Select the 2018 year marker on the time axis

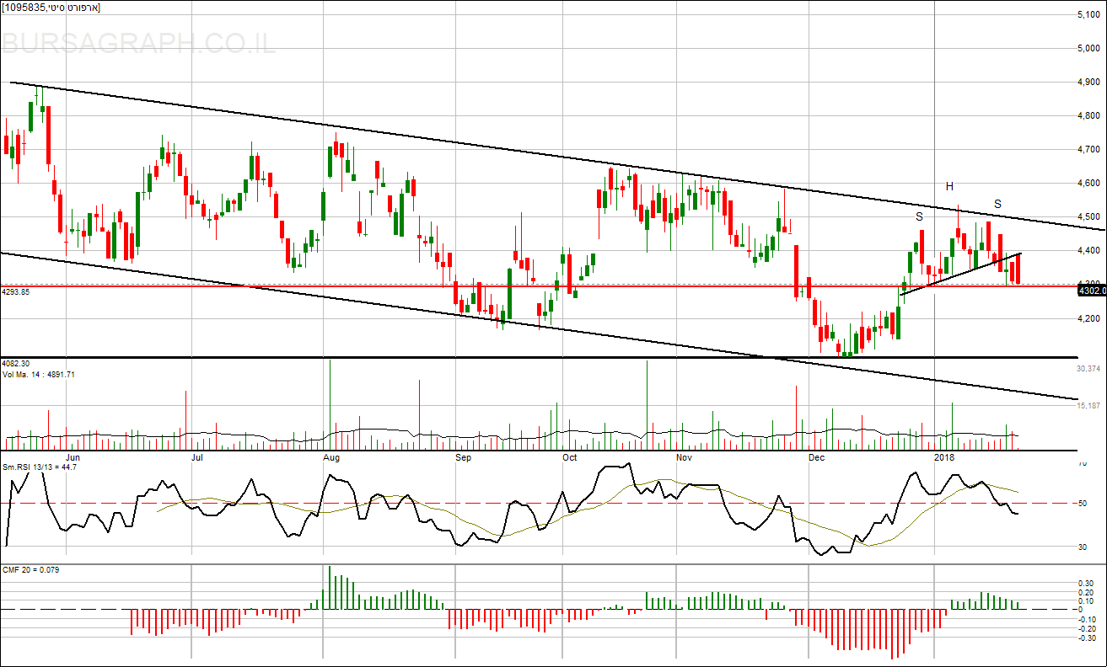point(943,458)
